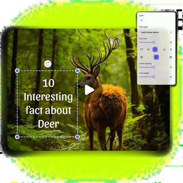Click the bottom-right resize handle of text box
The height and width of the screenshot is (183, 183).
click(x=77, y=137)
